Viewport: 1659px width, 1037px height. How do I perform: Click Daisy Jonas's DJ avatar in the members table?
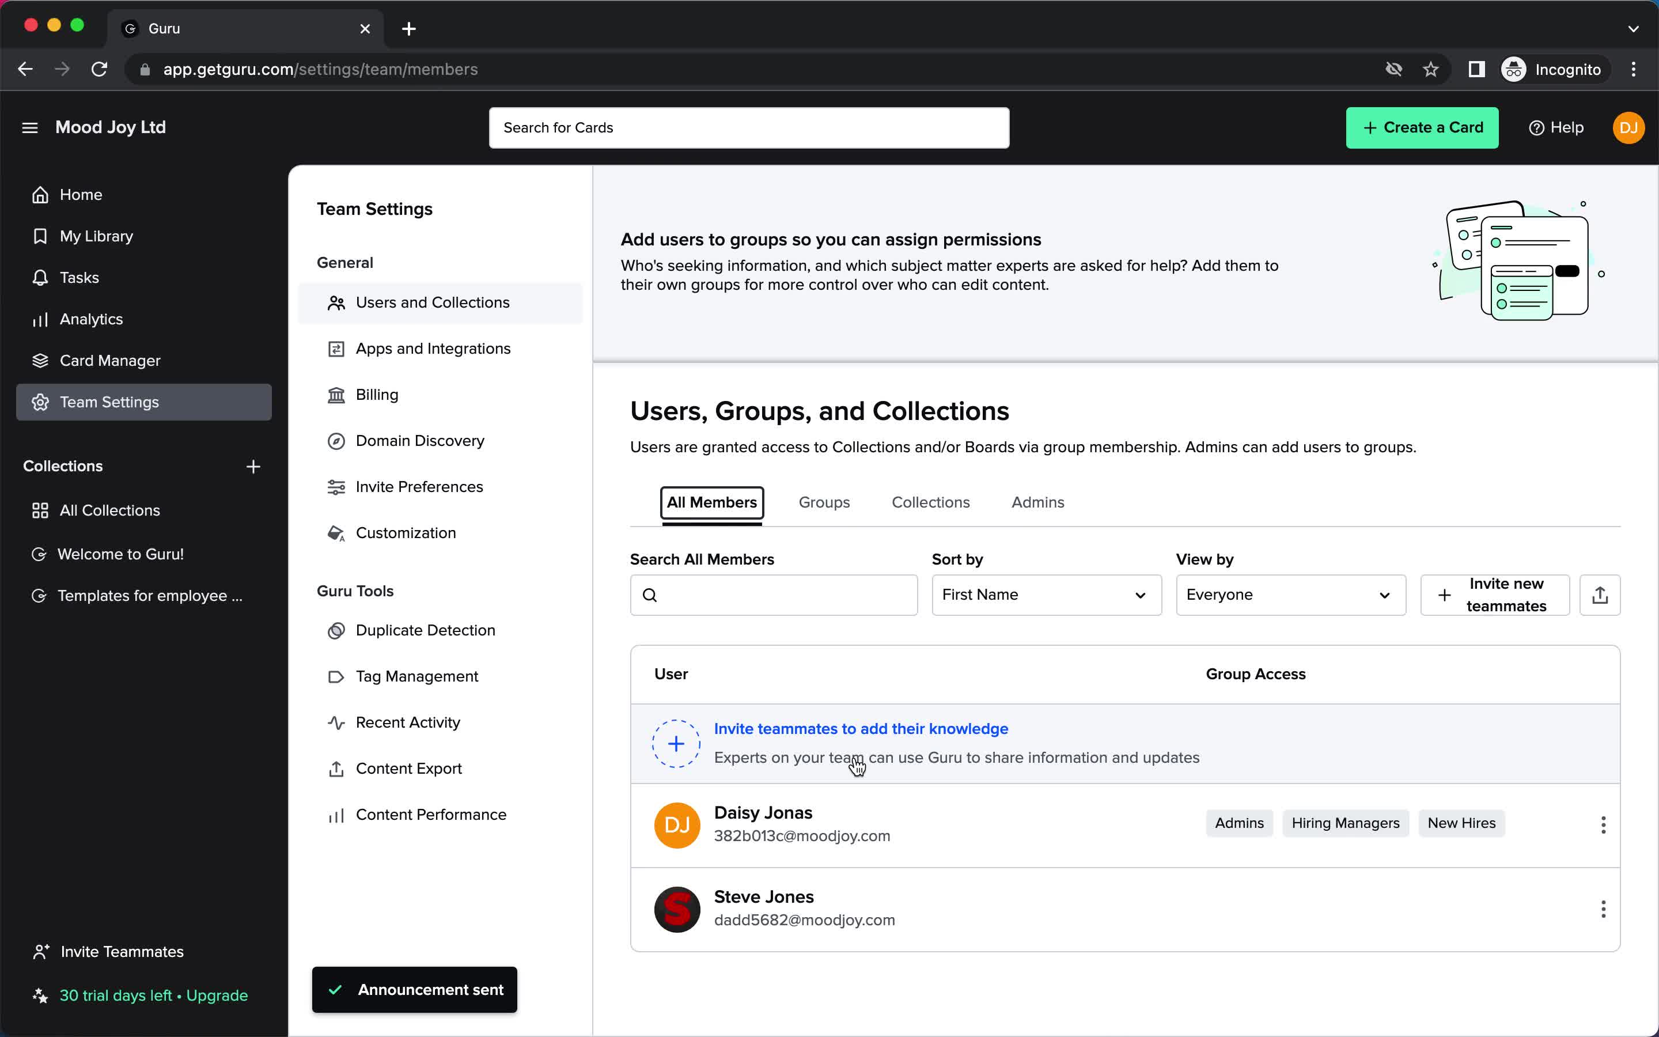pyautogui.click(x=677, y=825)
